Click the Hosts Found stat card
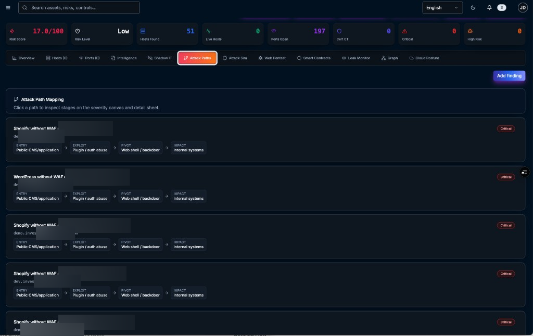 (167, 34)
